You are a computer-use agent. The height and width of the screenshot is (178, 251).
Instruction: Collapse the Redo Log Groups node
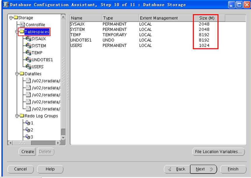click(17, 116)
